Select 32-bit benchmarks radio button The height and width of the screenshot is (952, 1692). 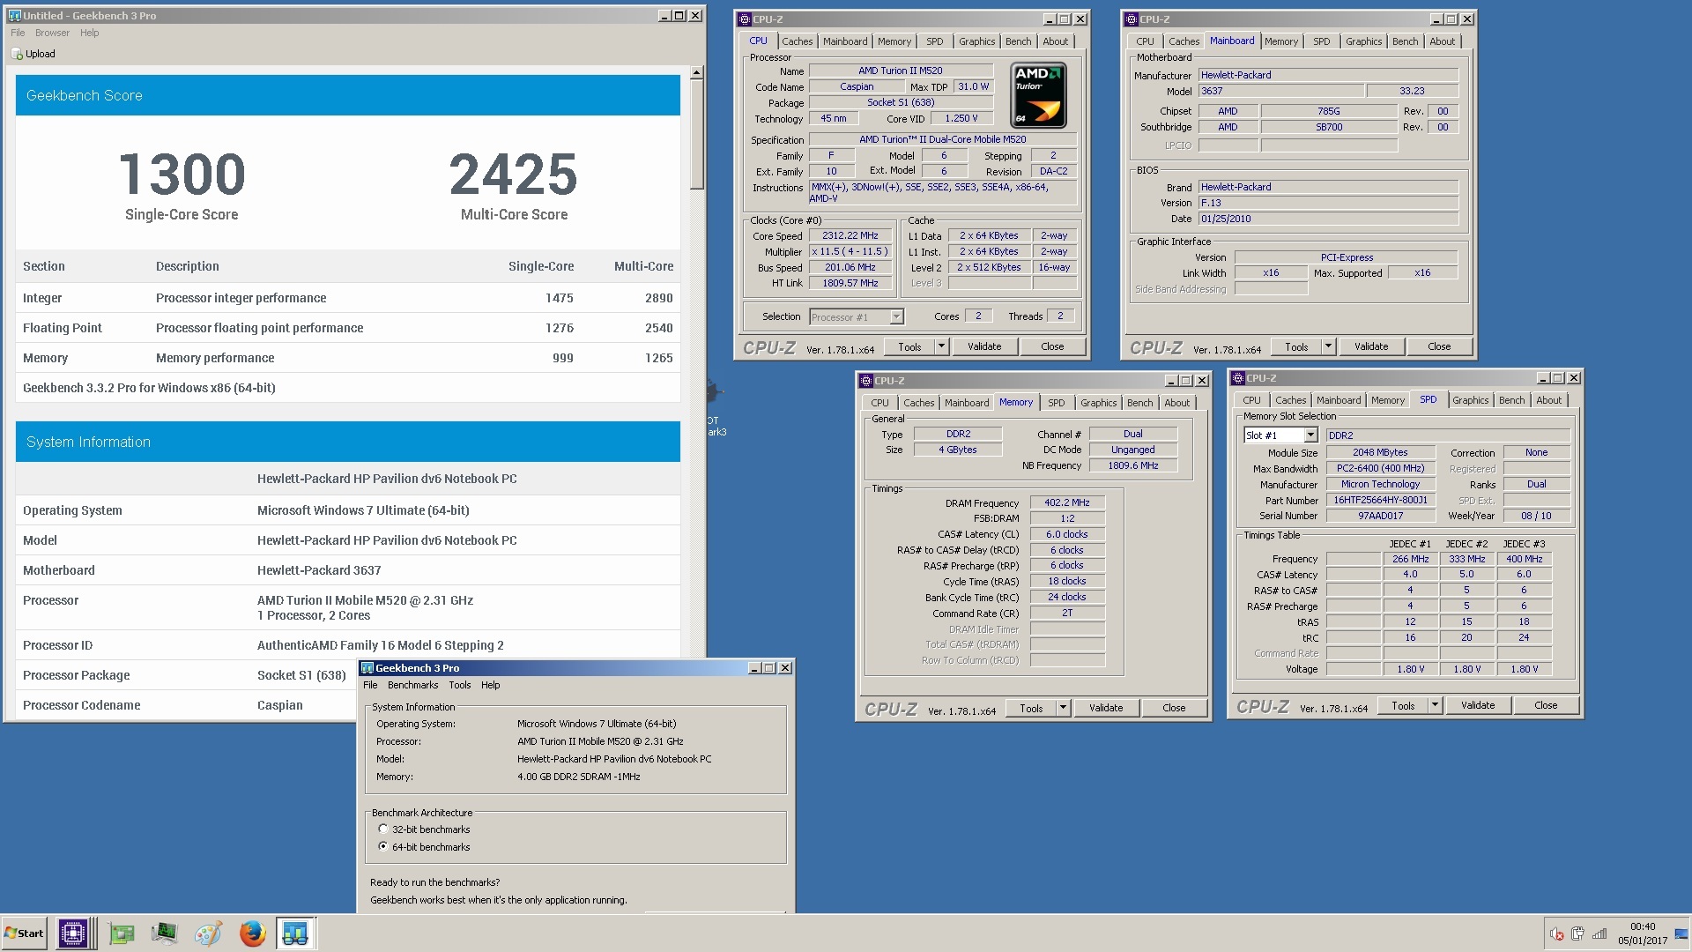point(383,829)
